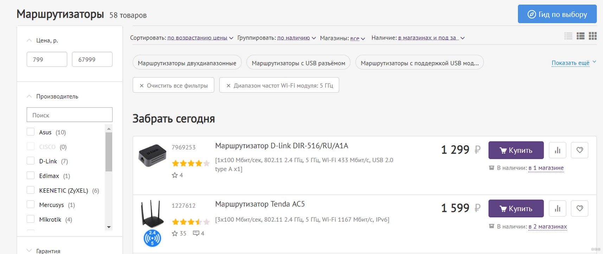Expand Показать ещё categories

574,63
